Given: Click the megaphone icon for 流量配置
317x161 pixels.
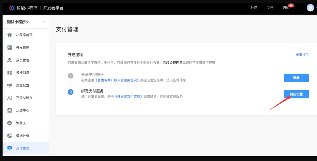Looking at the screenshot, I should [x=10, y=85].
